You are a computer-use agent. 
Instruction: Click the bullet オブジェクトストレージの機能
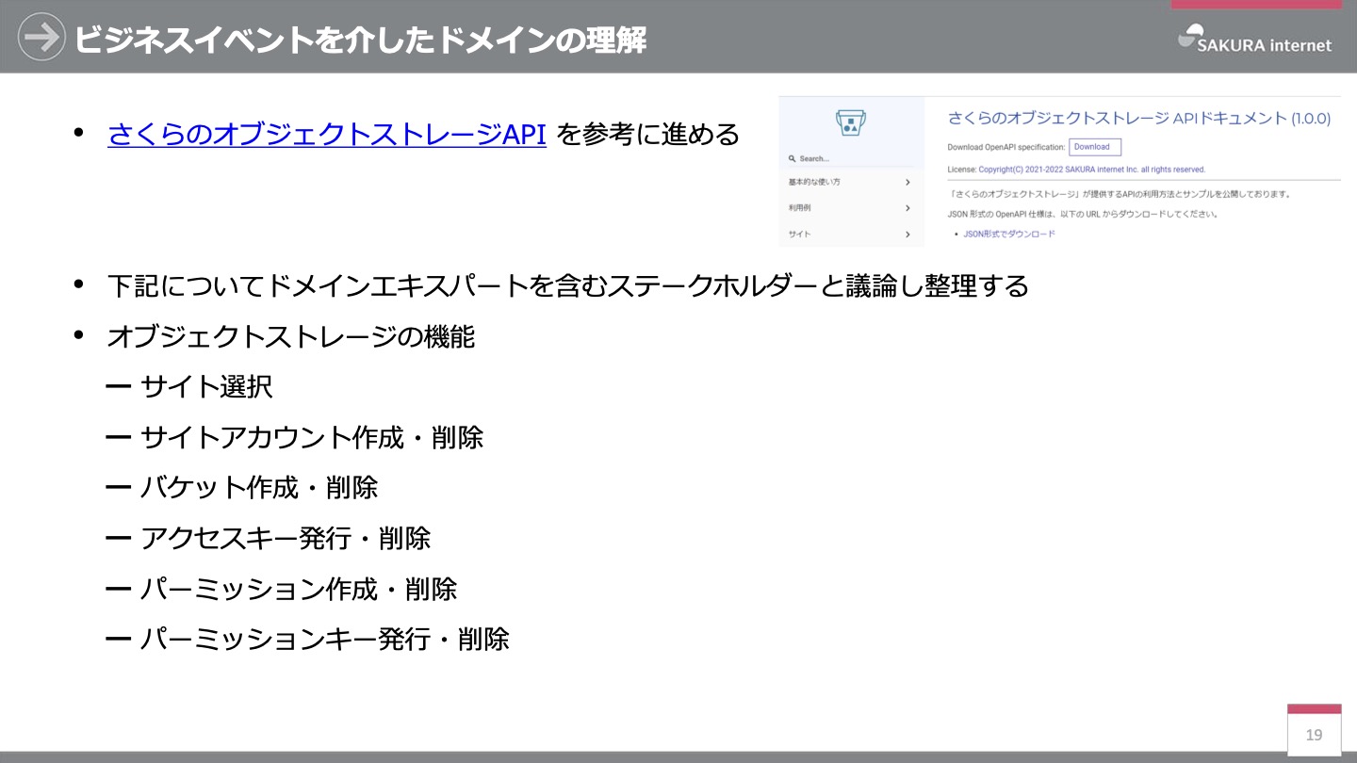click(291, 336)
